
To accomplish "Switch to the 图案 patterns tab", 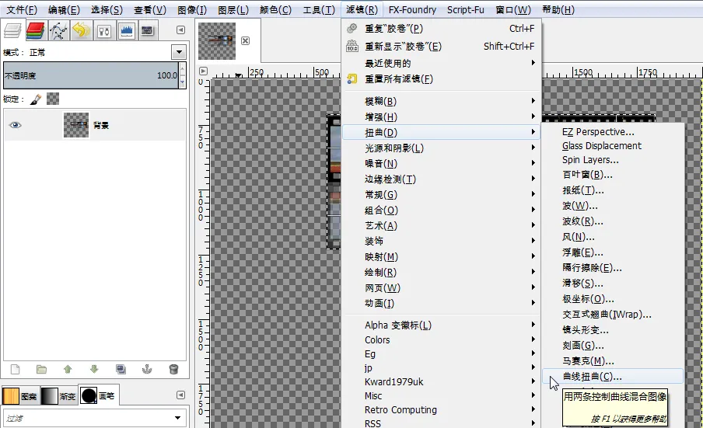I will click(x=20, y=396).
